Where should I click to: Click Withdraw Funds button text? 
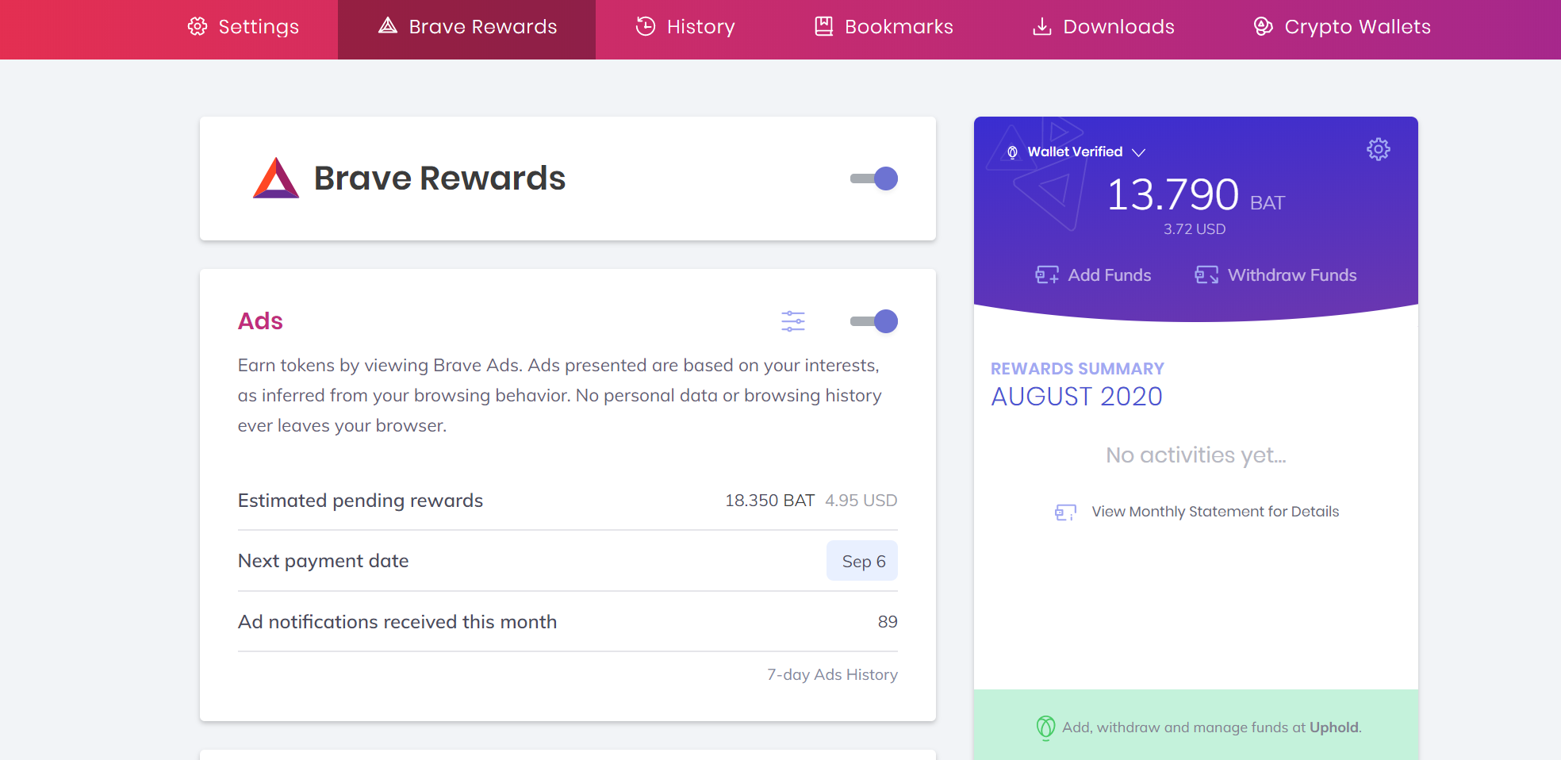[1292, 274]
